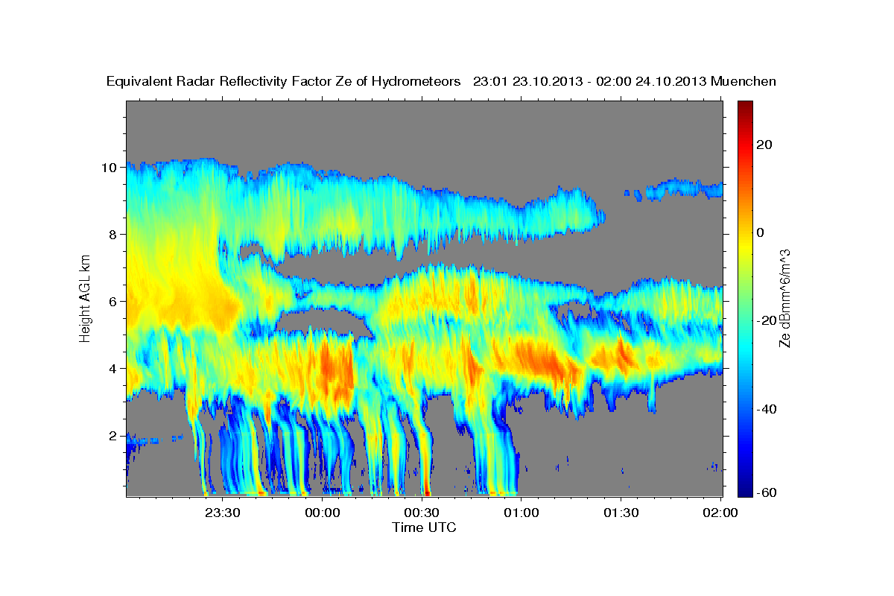The width and height of the screenshot is (894, 596).
Task: Click the colorbar value label '-40'
Action: coord(766,409)
